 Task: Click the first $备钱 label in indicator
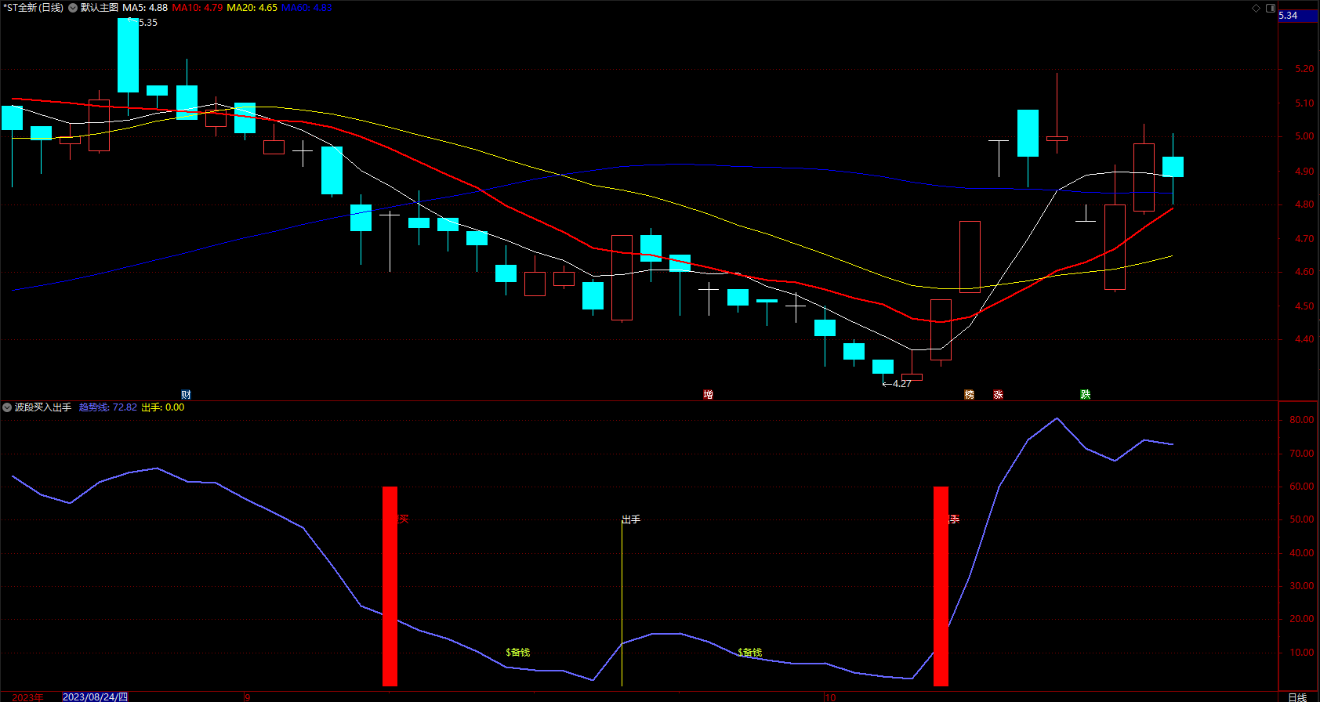point(517,652)
